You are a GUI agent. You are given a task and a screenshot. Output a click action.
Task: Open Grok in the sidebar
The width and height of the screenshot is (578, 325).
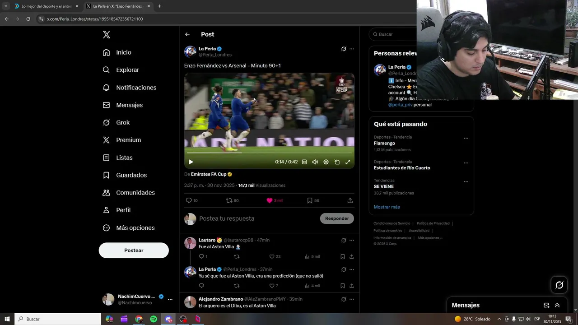click(116, 122)
